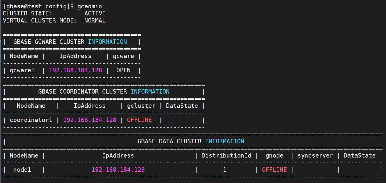
Task: Click the IP address in the gcware1 row
Action: pyautogui.click(x=75, y=70)
